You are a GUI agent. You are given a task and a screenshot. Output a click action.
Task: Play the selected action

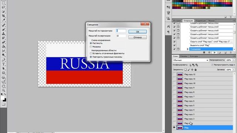click(x=214, y=52)
